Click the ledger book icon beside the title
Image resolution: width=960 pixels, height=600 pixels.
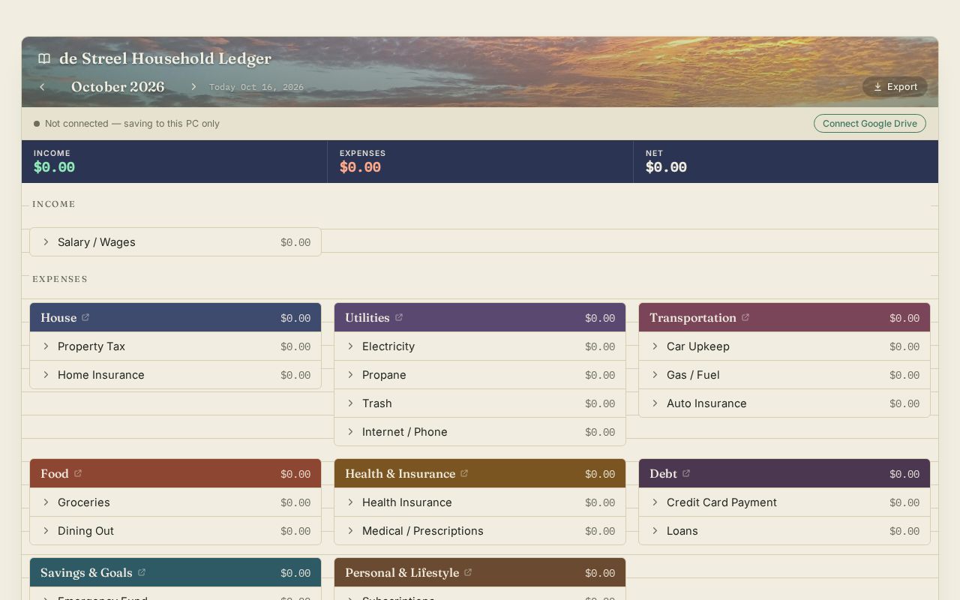click(x=44, y=58)
